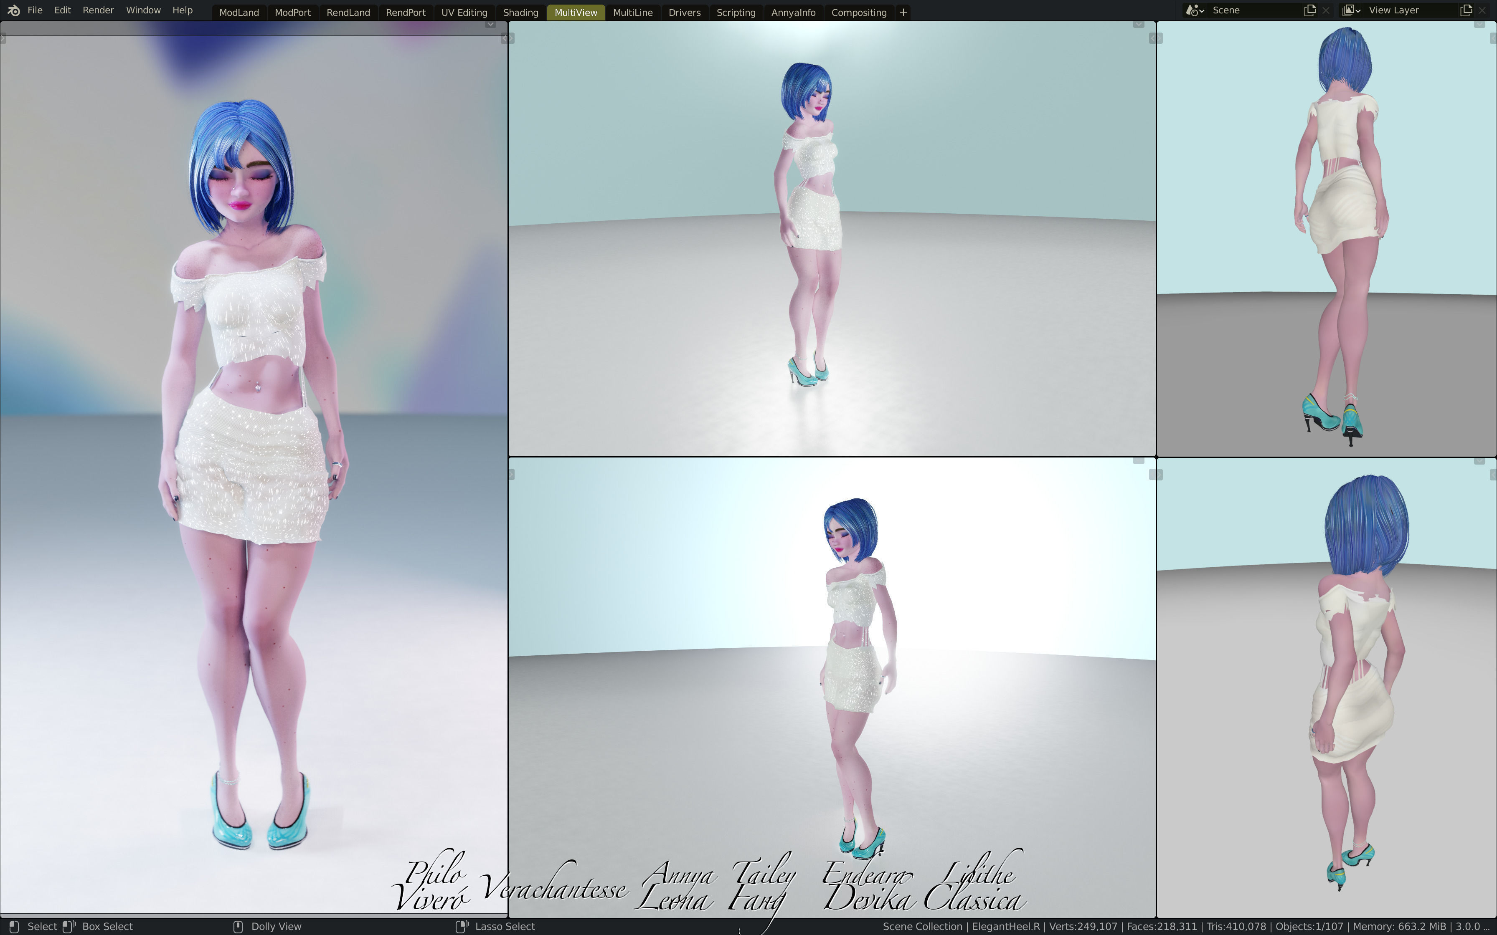The width and height of the screenshot is (1497, 935).
Task: Click the 'Tris:410,078' status entry
Action: click(x=1237, y=926)
